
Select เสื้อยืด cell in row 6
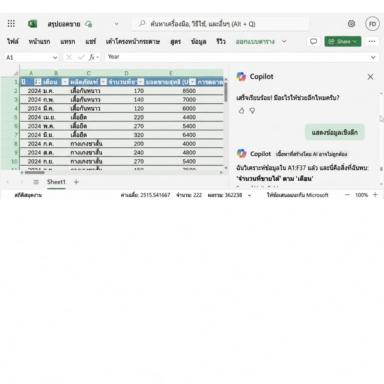(88, 126)
